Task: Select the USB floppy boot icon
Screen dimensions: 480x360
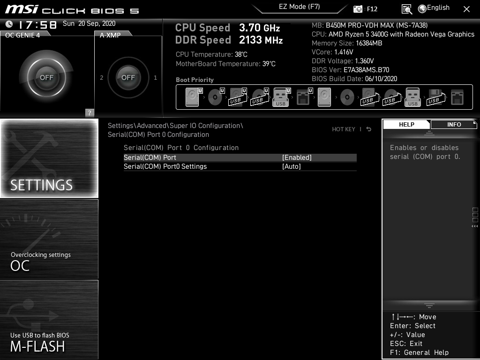Action: (436, 97)
